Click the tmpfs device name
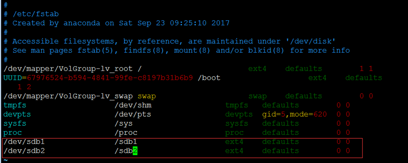This screenshot has height=163, width=408. [15, 105]
